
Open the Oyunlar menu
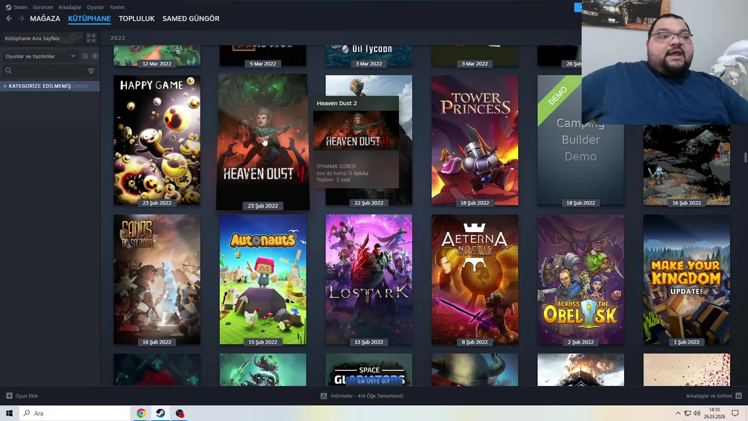tap(96, 7)
